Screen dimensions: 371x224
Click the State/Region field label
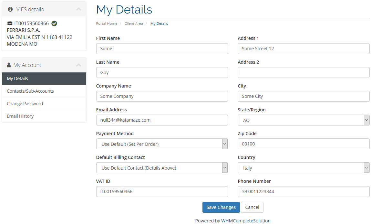(252, 110)
